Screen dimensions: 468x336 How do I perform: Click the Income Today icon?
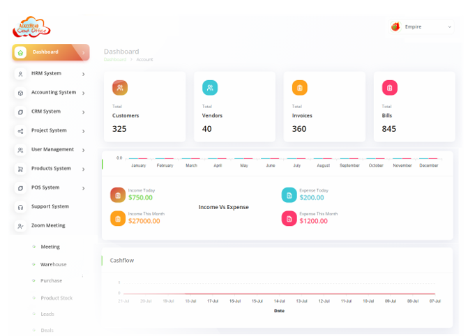point(118,195)
